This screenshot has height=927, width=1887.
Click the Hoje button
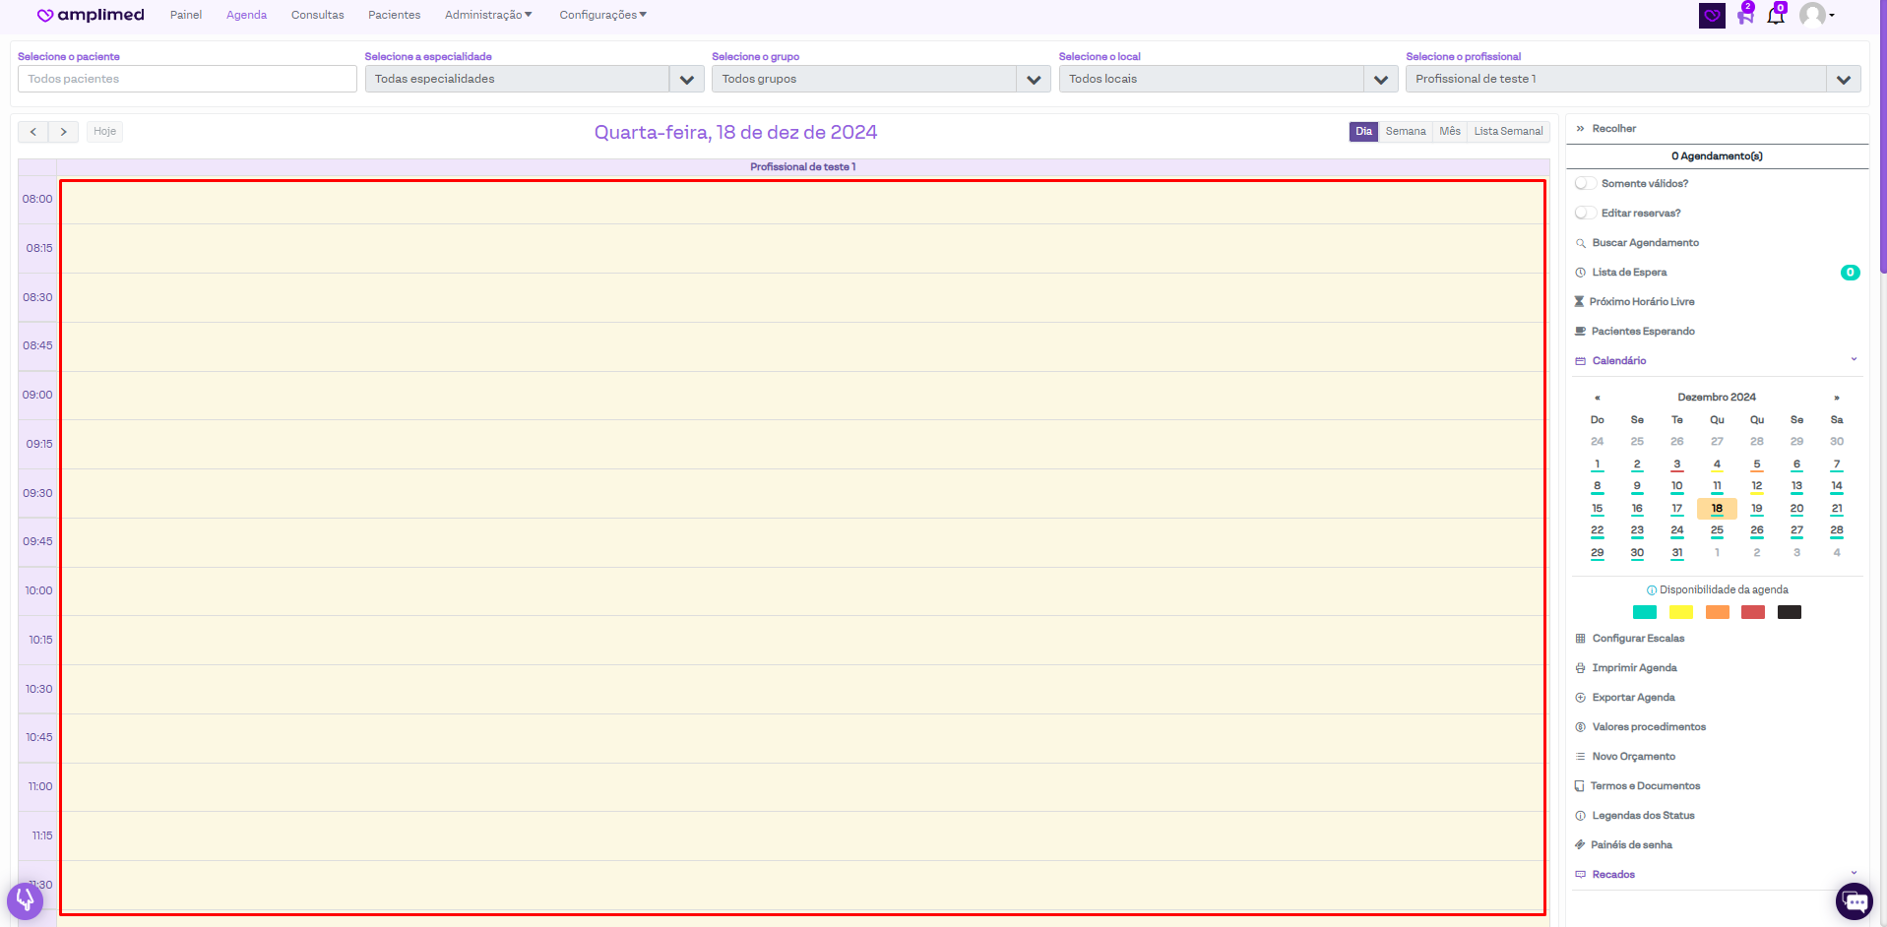coord(104,131)
